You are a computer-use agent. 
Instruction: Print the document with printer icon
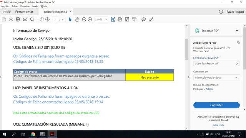click(18, 20)
